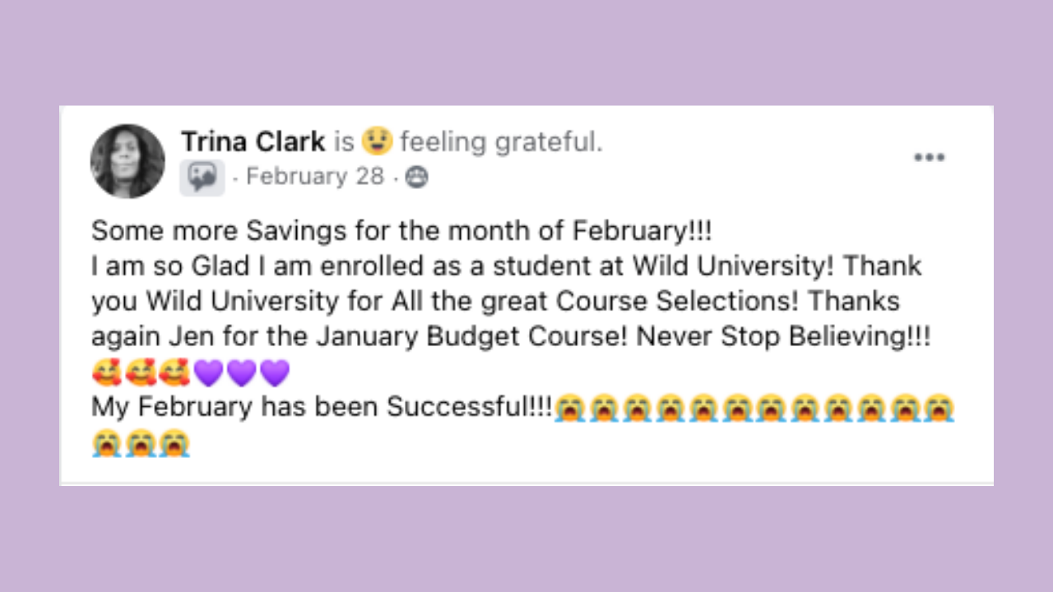Click the 'Some more Savings' opening line
Screen dimensions: 1053x592
point(401,231)
